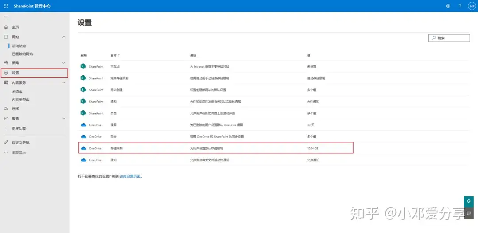Click the OneDrive label in the 通知 row
478x233 pixels.
pyautogui.click(x=95, y=160)
